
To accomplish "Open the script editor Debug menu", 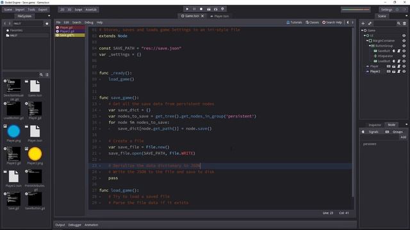I will [x=89, y=22].
